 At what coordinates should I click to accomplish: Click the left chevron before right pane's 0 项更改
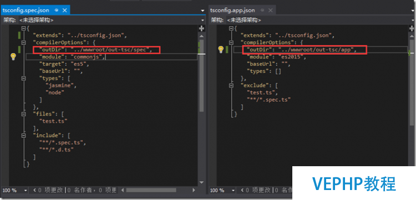242,190
